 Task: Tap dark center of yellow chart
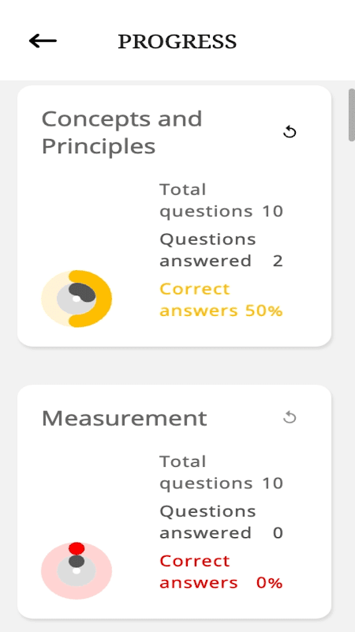pyautogui.click(x=82, y=292)
